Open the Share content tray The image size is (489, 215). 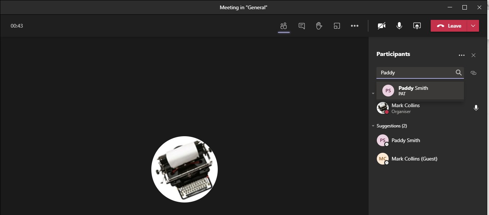click(417, 26)
